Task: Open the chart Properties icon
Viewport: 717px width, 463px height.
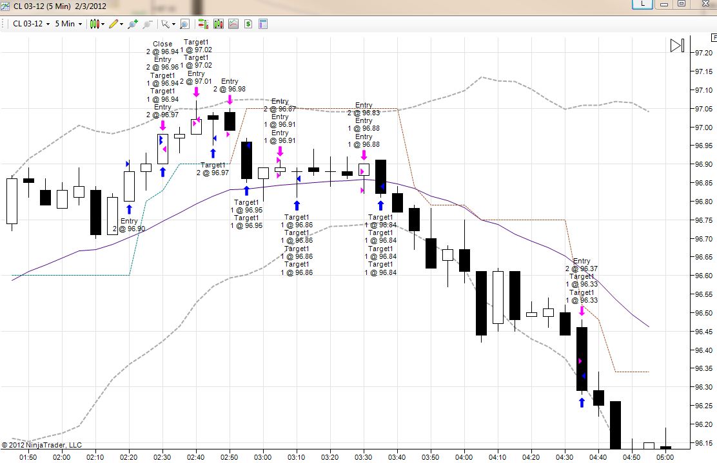Action: pos(263,24)
